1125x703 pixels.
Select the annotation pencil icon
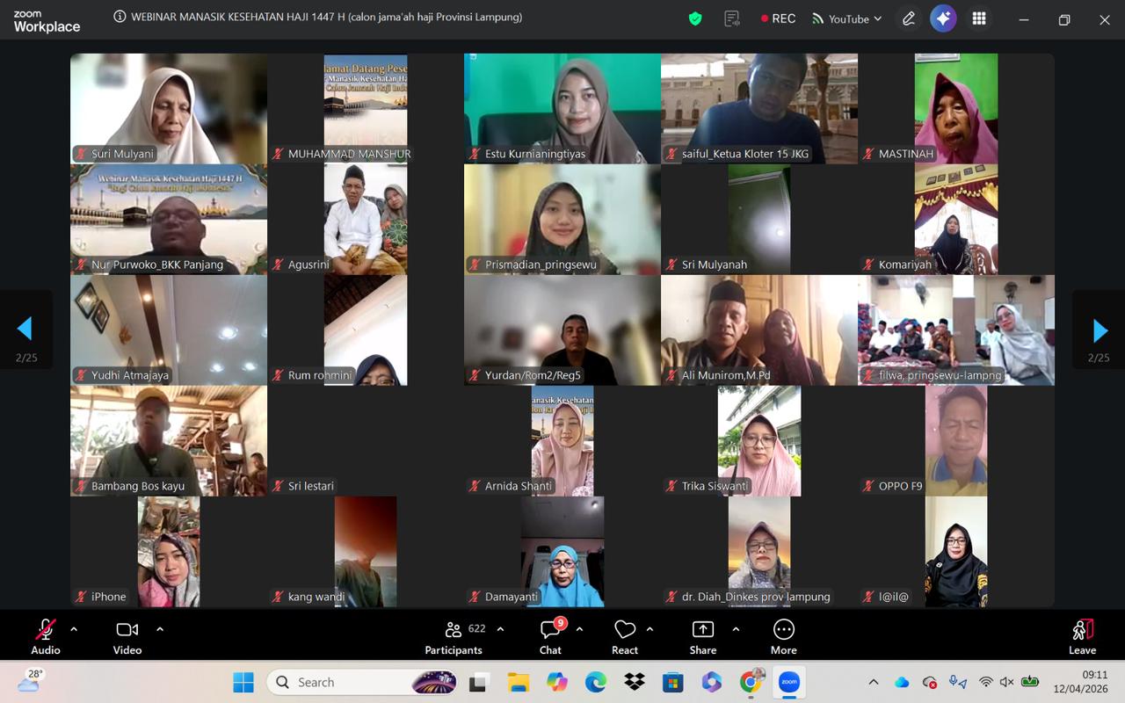909,18
